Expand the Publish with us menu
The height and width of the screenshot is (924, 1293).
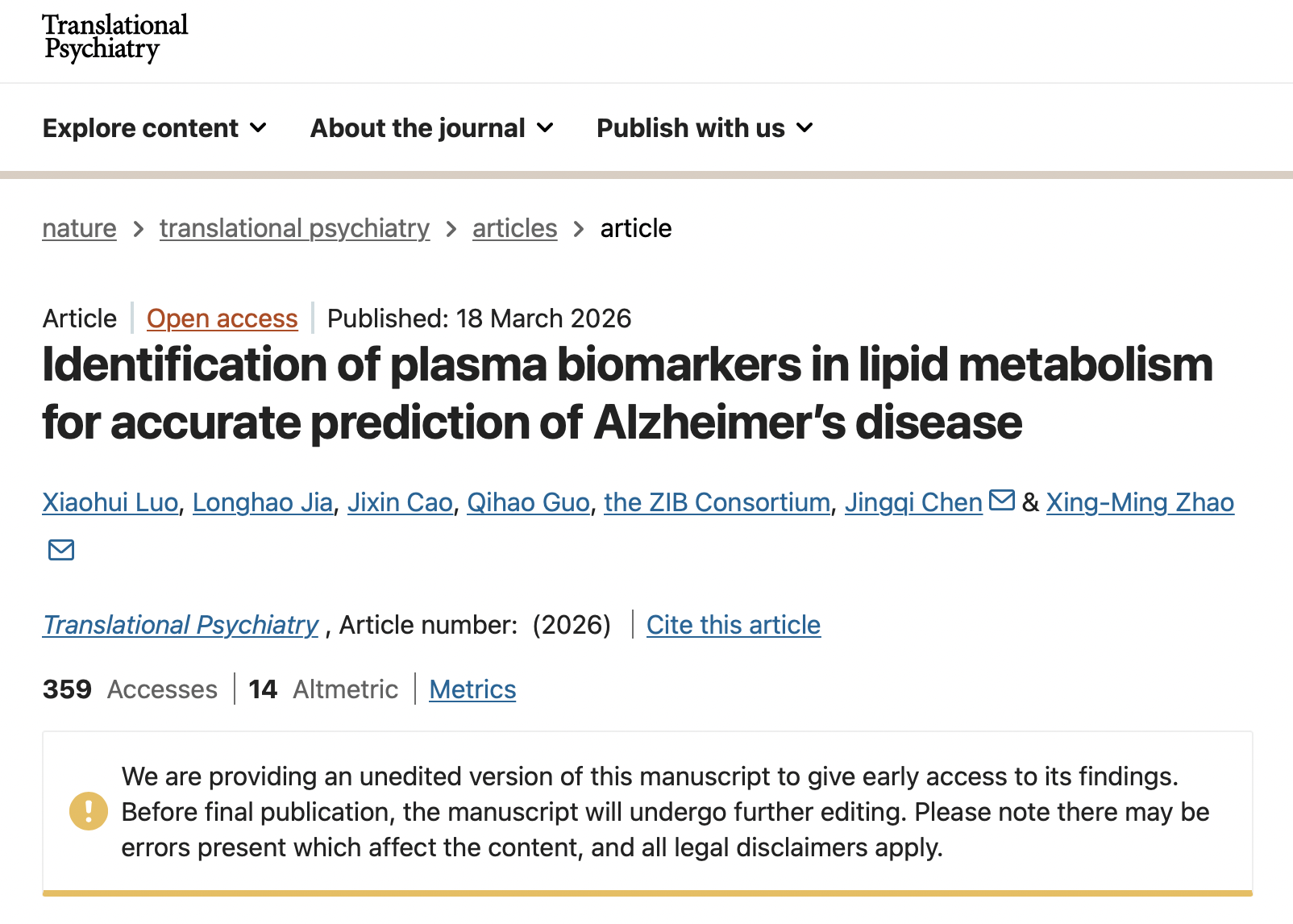(704, 128)
